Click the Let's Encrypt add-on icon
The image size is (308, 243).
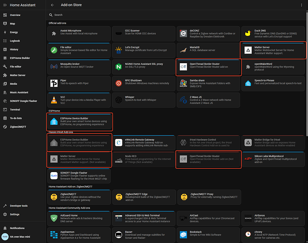click(x=119, y=50)
